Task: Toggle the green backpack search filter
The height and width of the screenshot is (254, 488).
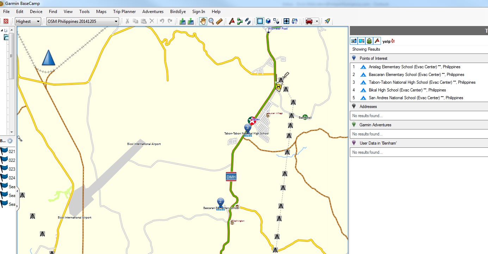Action: point(369,41)
